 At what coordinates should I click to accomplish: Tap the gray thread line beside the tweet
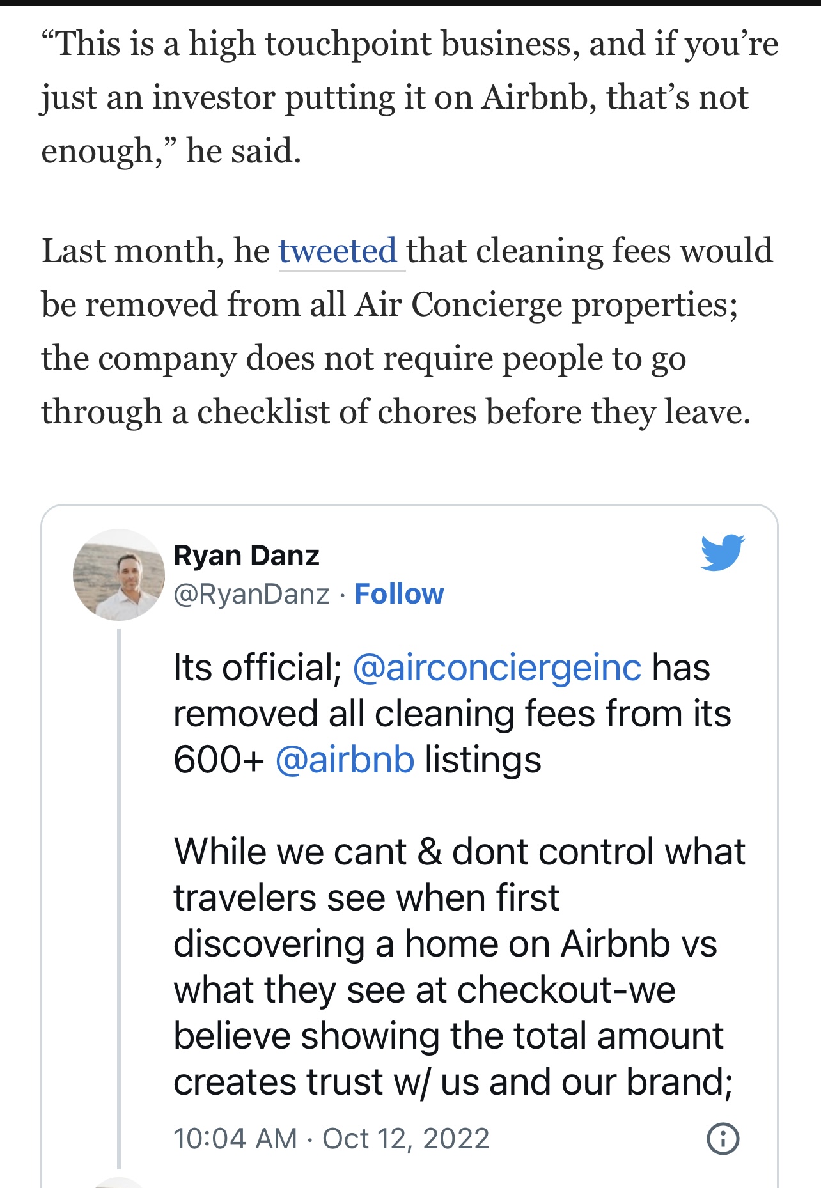point(119,898)
